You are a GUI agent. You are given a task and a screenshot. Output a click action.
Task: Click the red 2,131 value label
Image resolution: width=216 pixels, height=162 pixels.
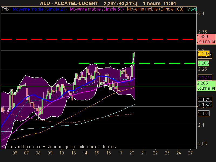204,113
